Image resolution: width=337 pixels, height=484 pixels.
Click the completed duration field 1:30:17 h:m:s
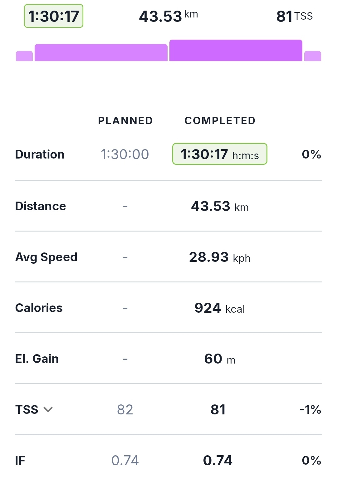click(x=220, y=154)
